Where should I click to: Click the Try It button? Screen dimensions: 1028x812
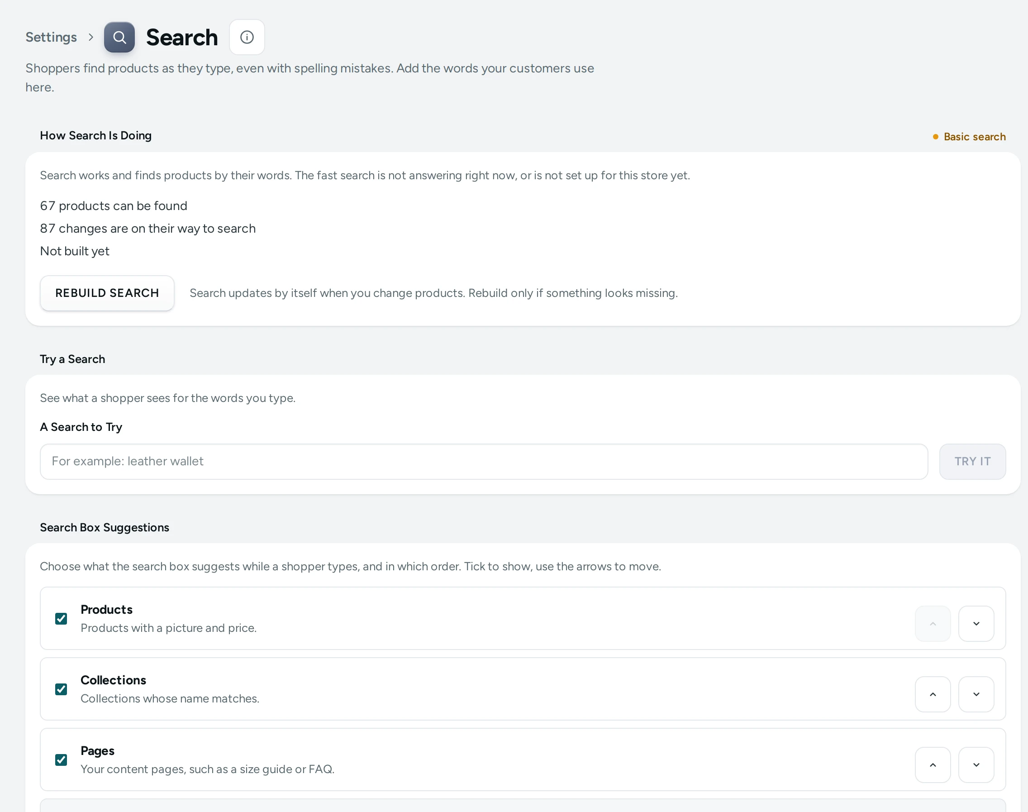972,461
